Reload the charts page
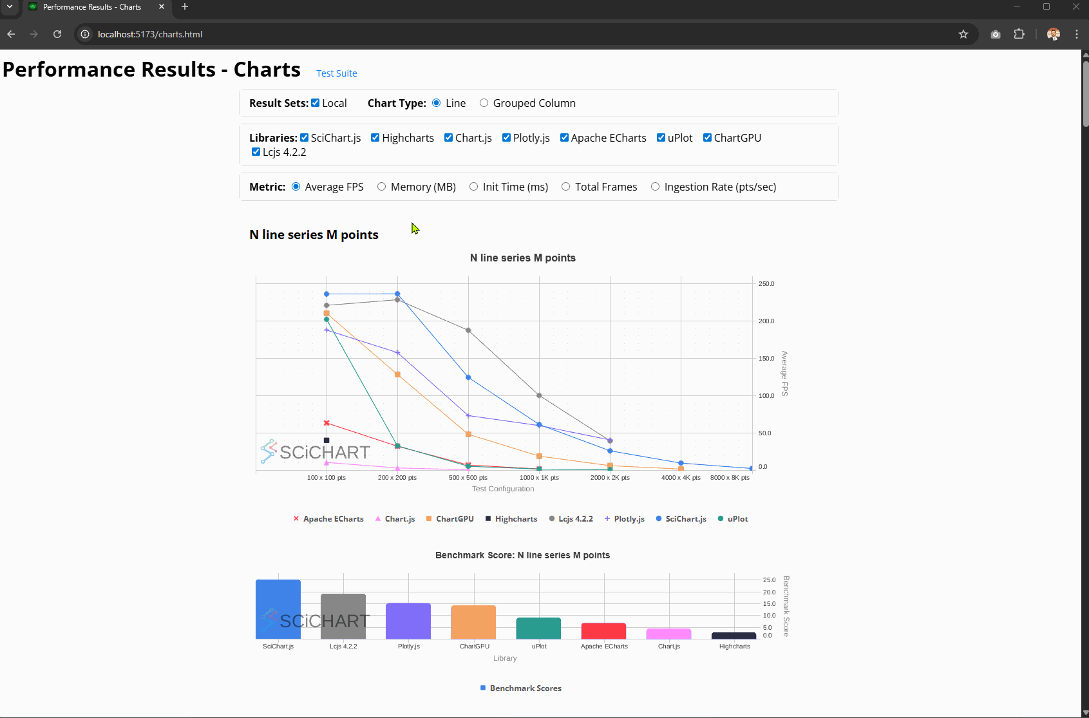Image resolution: width=1089 pixels, height=718 pixels. click(x=57, y=34)
